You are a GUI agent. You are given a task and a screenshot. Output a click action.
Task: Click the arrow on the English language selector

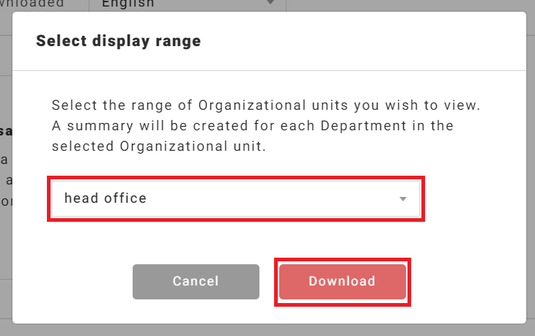(x=271, y=4)
